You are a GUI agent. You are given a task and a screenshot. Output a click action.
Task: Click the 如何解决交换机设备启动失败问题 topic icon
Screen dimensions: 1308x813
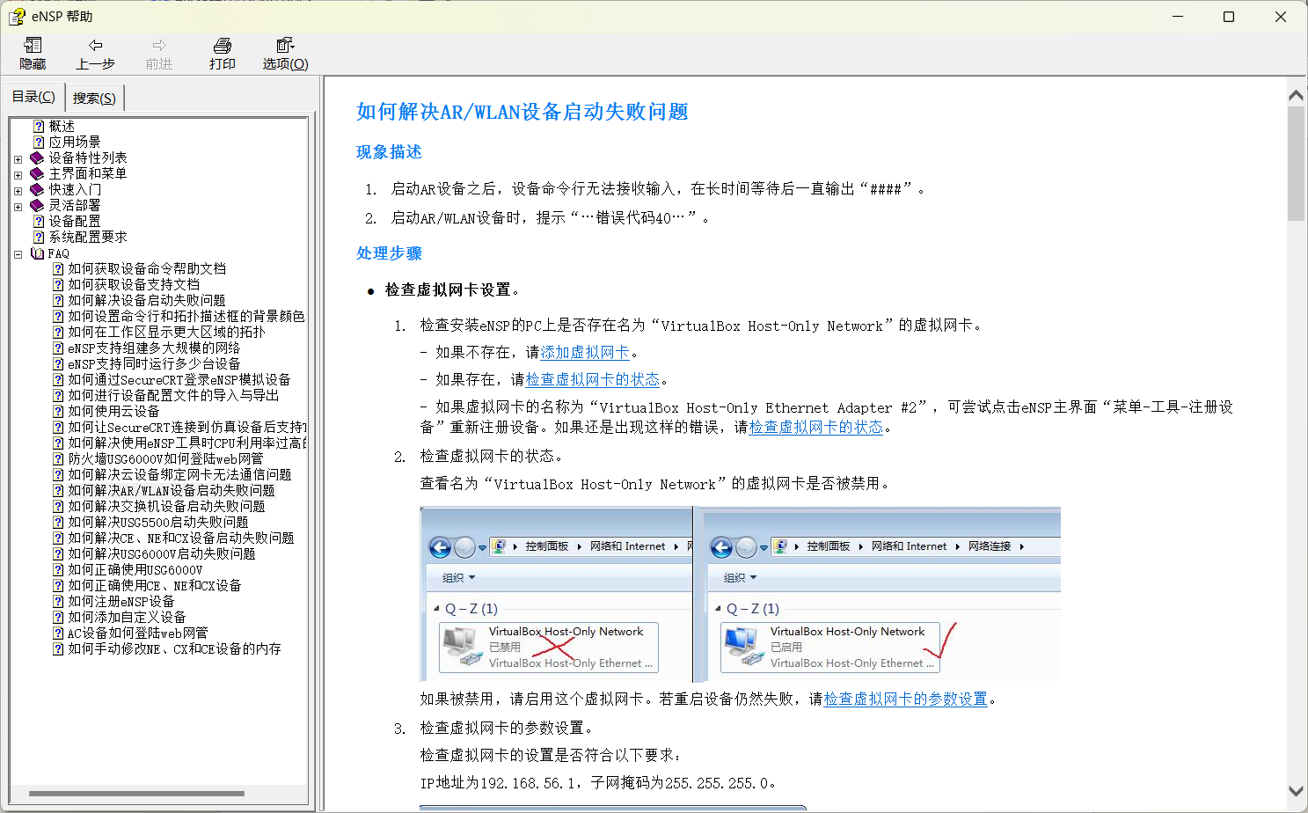click(x=58, y=506)
